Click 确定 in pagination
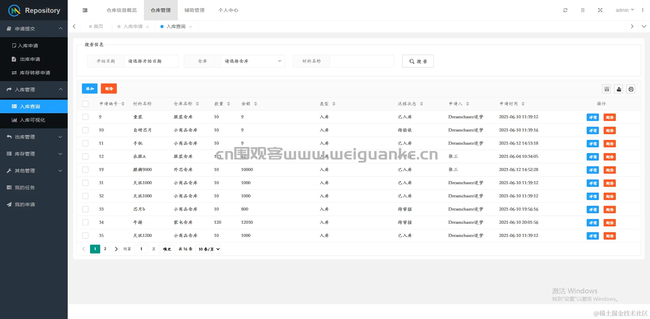Image resolution: width=650 pixels, height=319 pixels. [x=167, y=249]
